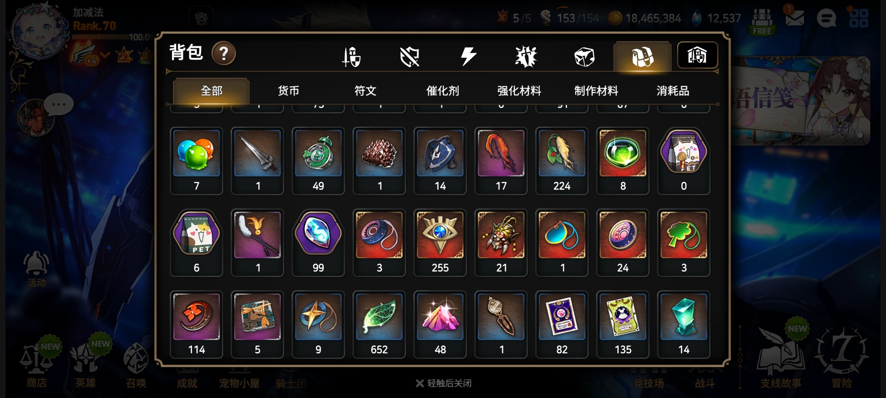Screen dimensions: 886x398
Task: Click the pink crystal pile item 48
Action: tap(440, 325)
